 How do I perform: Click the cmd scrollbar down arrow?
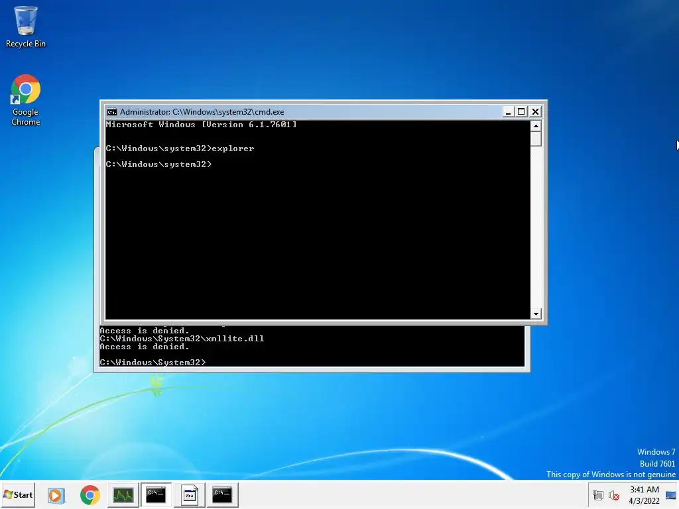coord(536,313)
